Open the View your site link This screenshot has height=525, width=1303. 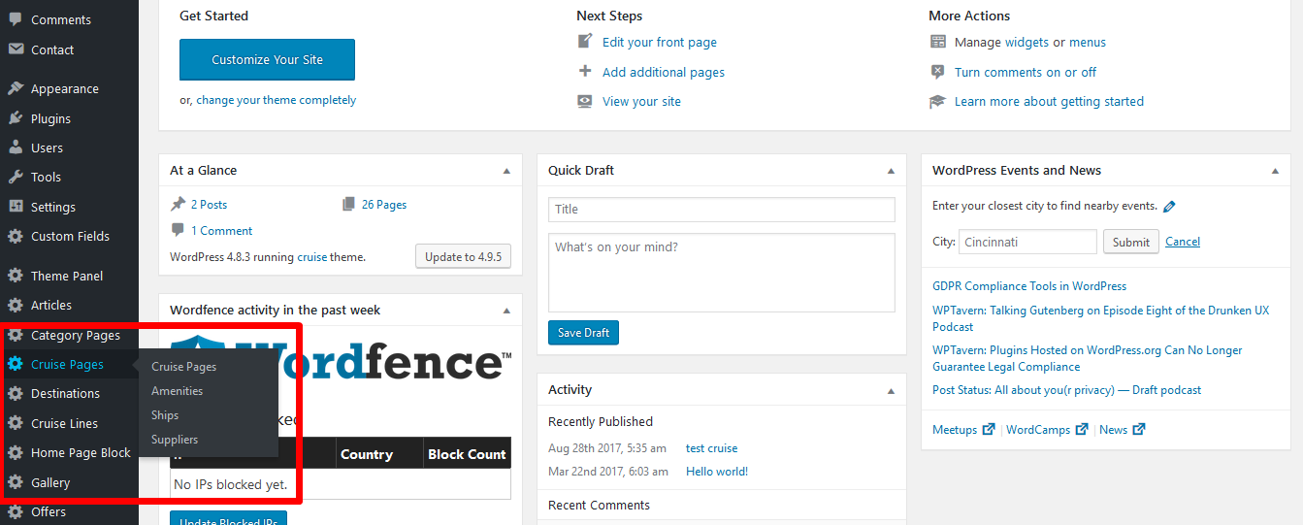(641, 101)
